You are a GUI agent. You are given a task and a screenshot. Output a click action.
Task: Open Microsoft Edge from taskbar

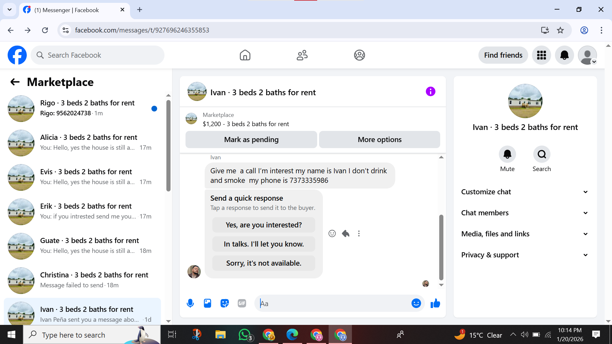tap(292, 335)
